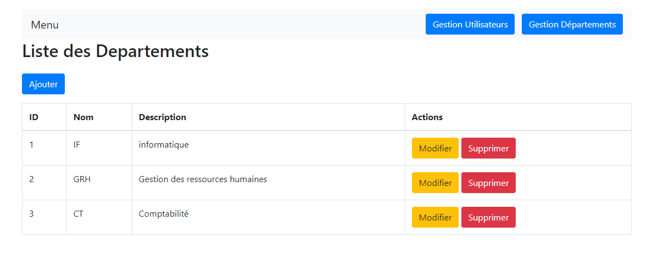Open Gestion Utilisateurs page
The width and height of the screenshot is (658, 260).
tap(470, 24)
